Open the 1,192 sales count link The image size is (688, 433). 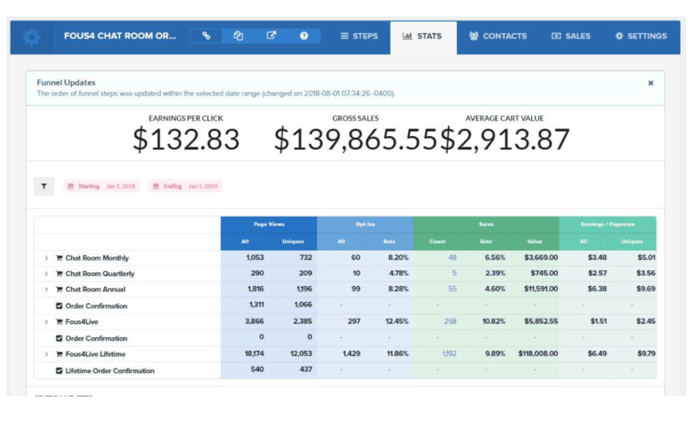tap(449, 354)
